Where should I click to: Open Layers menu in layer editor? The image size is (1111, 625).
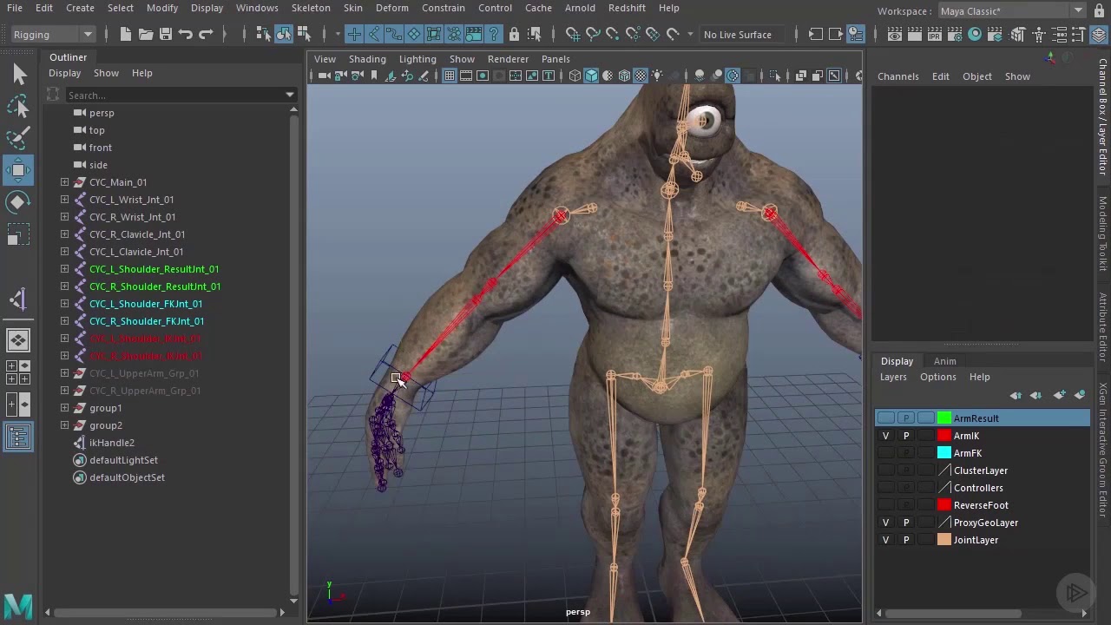click(x=893, y=377)
